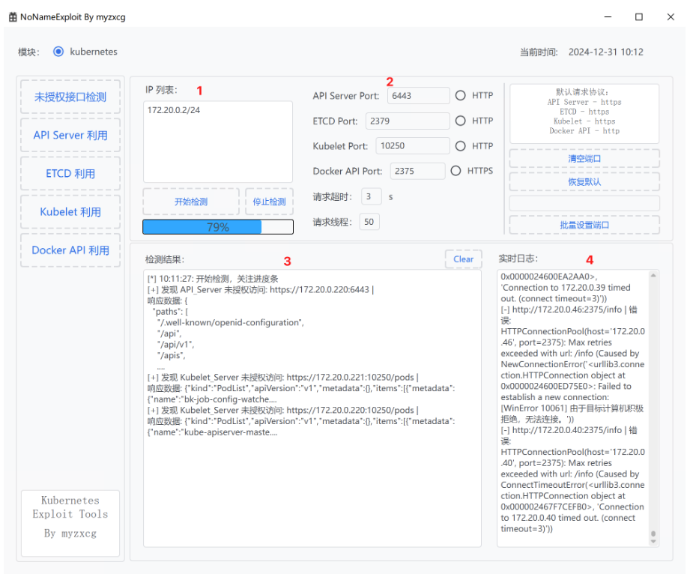Screen dimensions: 690x574
Task: Click the 79% detection progress bar
Action: [x=218, y=227]
